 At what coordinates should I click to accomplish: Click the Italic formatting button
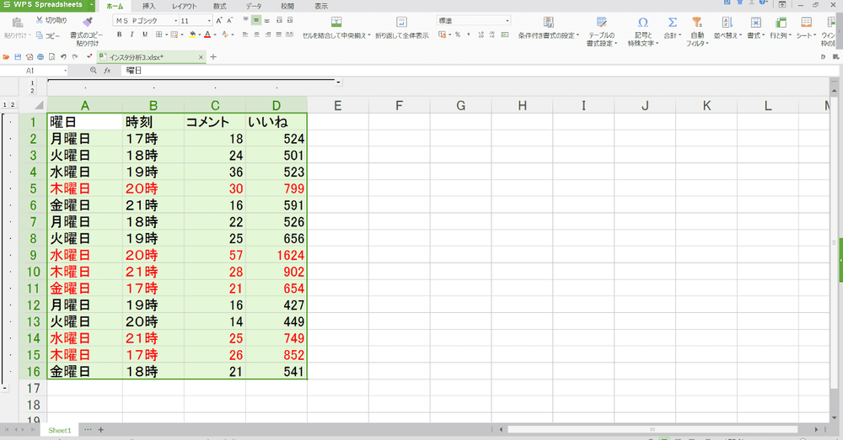pos(132,34)
